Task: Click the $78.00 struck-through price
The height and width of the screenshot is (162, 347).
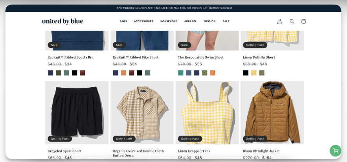Action: tap(185, 64)
